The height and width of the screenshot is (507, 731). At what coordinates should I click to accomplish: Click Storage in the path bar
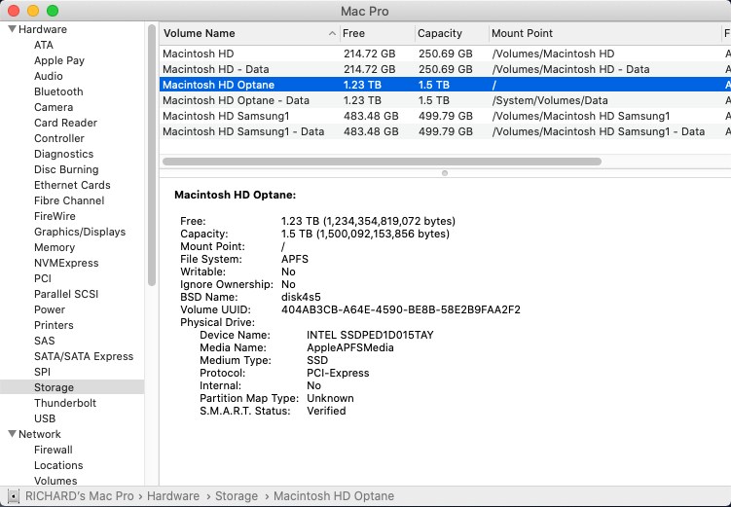237,496
